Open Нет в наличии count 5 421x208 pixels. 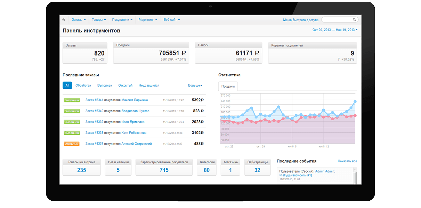pyautogui.click(x=118, y=170)
